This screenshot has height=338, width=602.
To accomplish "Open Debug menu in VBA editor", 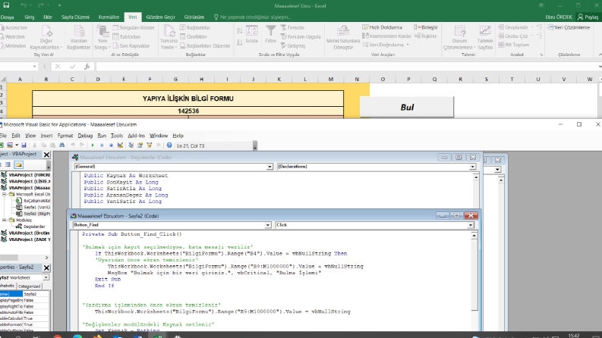I will (x=85, y=136).
